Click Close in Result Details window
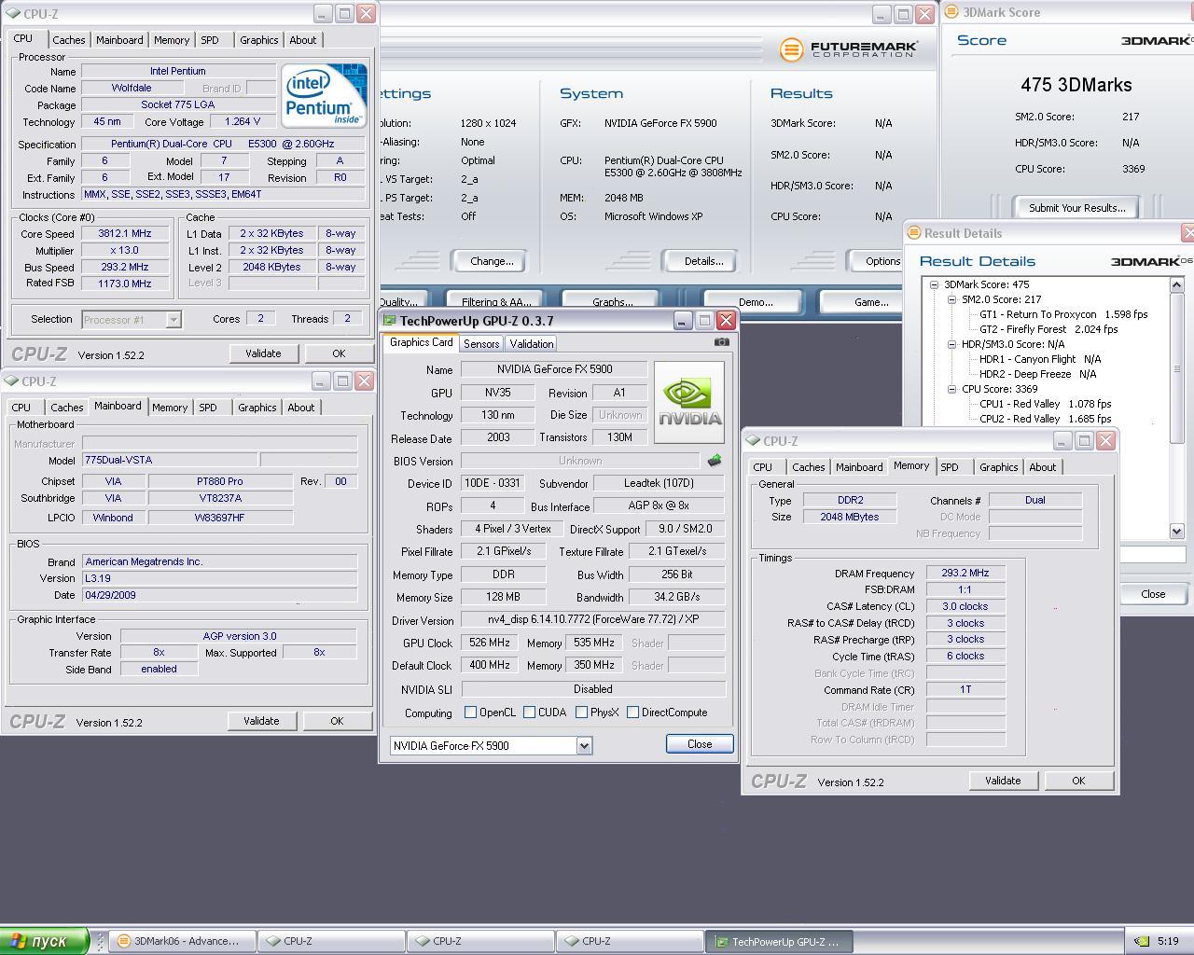 pos(1153,594)
